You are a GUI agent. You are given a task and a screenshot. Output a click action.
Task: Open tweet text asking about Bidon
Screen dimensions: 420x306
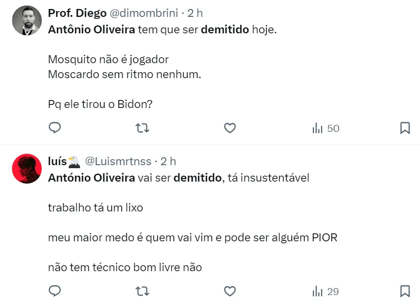click(100, 105)
